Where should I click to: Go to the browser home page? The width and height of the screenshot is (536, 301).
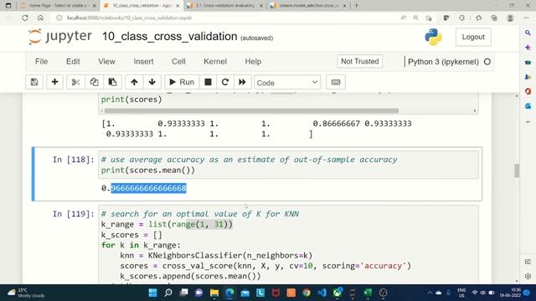(x=40, y=18)
